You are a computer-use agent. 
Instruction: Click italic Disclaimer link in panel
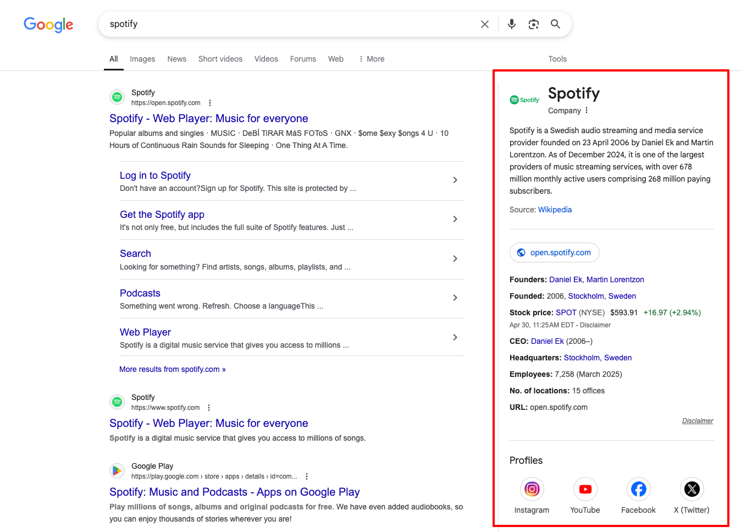[698, 421]
